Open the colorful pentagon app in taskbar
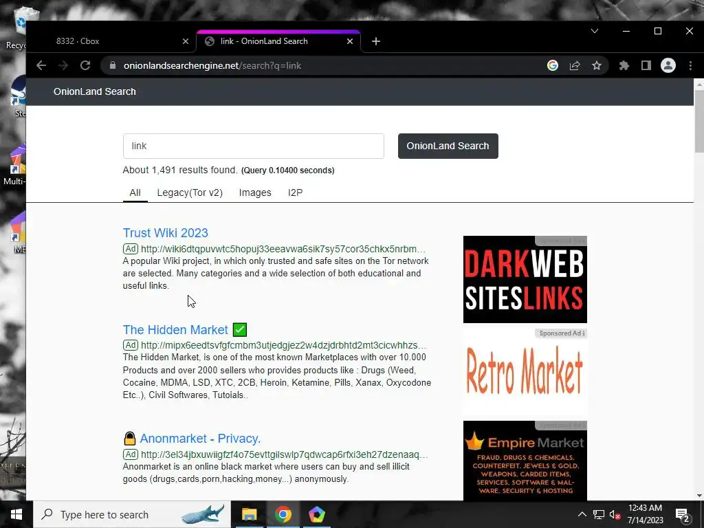 tap(316, 514)
